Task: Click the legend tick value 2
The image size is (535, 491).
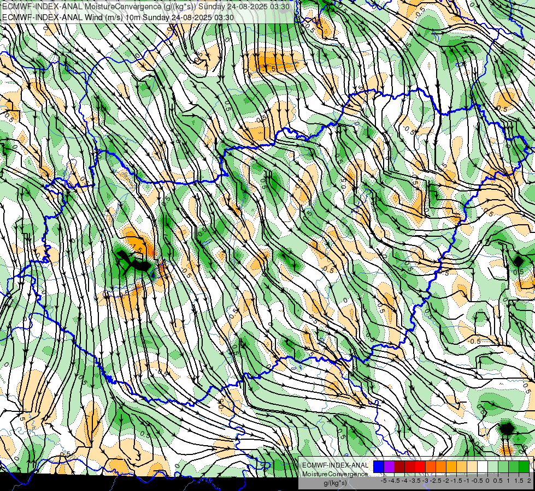Action: coord(529,481)
